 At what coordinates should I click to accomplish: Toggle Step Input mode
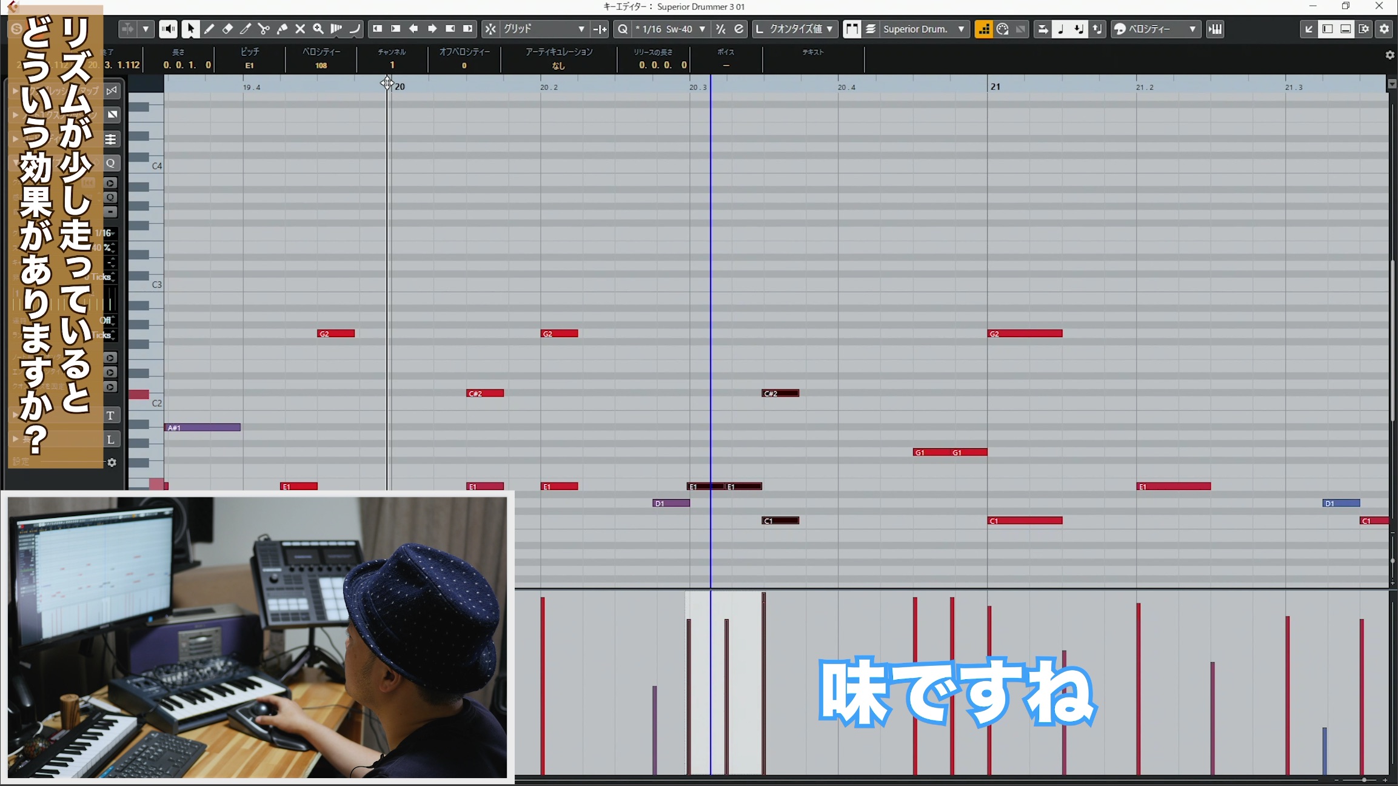[x=1042, y=29]
